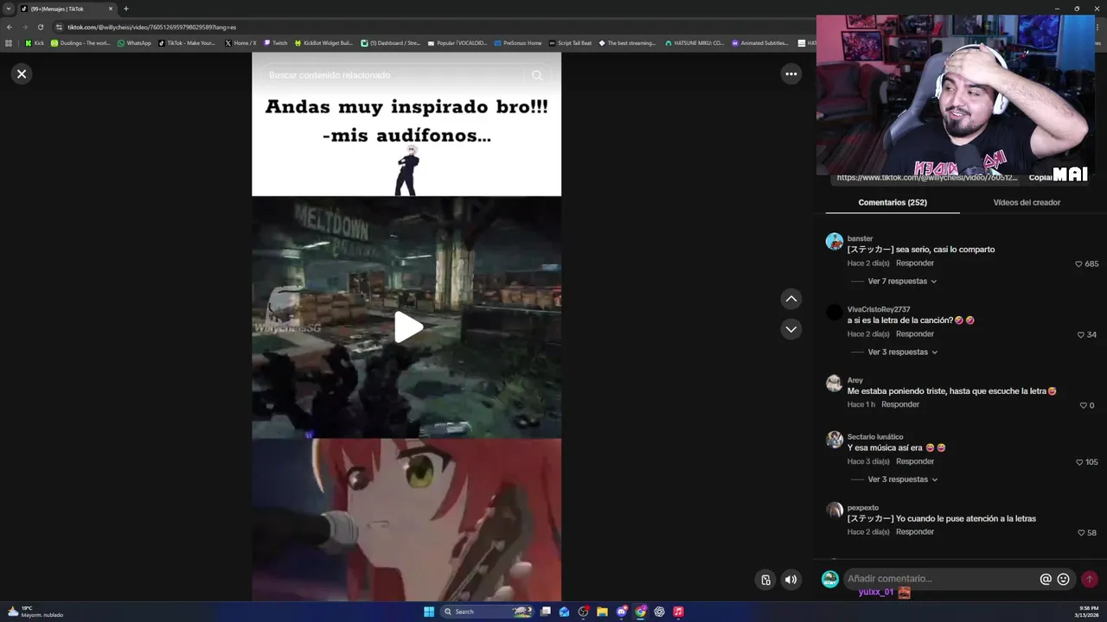Open a new browser tab with plus
The width and height of the screenshot is (1107, 622).
pyautogui.click(x=125, y=9)
